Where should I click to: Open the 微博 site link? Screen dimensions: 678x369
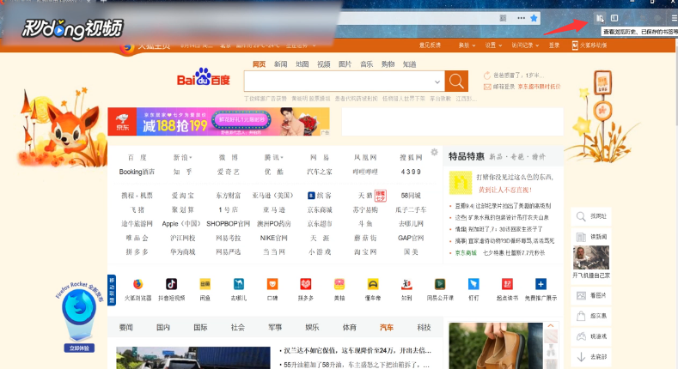click(229, 158)
